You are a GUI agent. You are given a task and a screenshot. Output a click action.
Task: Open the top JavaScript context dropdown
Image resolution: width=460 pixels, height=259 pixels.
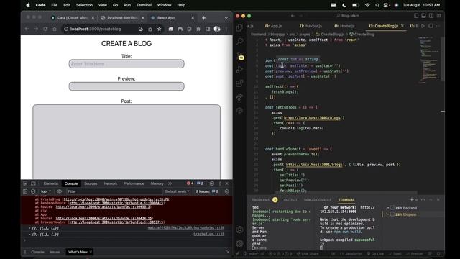(x=46, y=191)
